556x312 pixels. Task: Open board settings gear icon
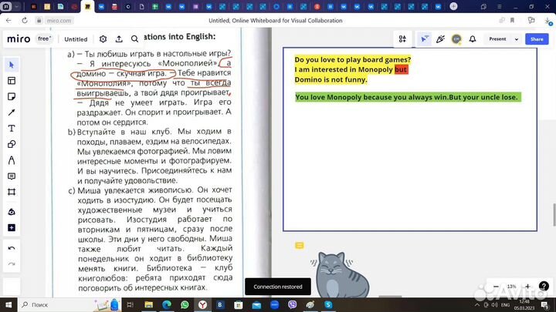103,39
